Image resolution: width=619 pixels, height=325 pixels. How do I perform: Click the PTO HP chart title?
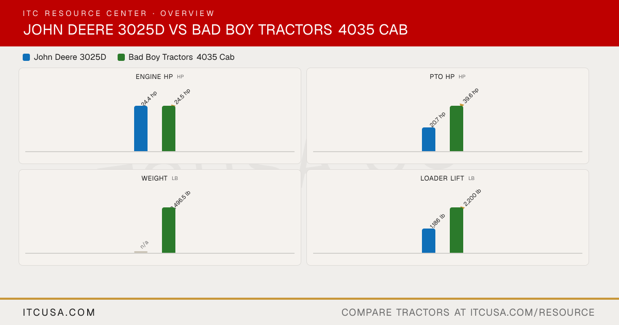pos(442,77)
